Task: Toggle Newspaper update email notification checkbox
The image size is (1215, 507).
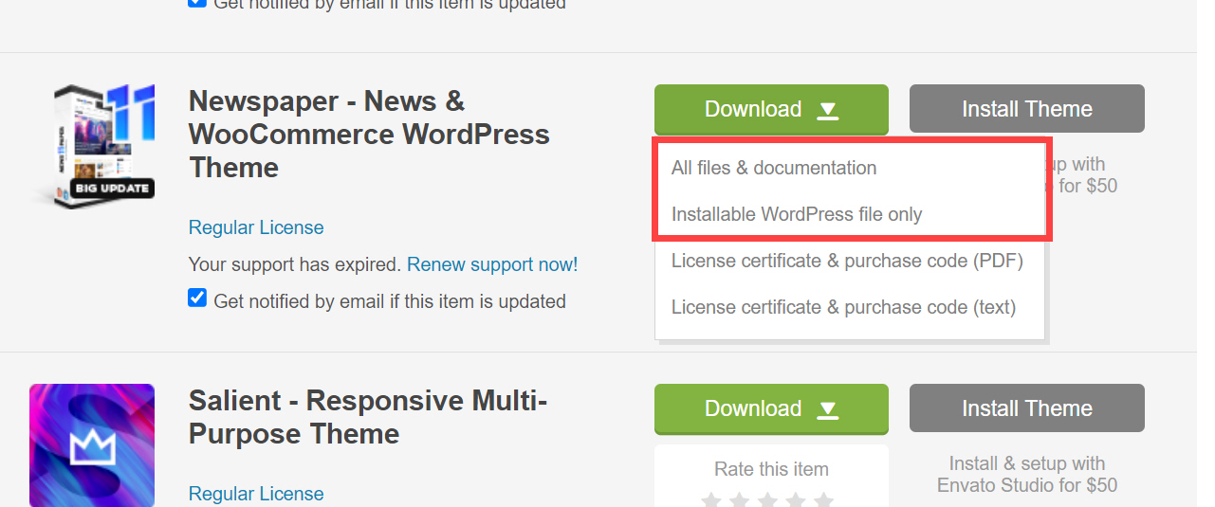Action: (x=197, y=299)
